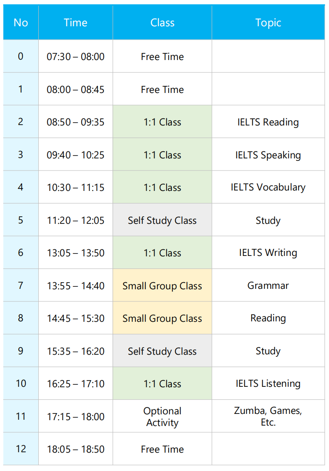Click the Small Group Class Grammar row cell

pyautogui.click(x=162, y=286)
